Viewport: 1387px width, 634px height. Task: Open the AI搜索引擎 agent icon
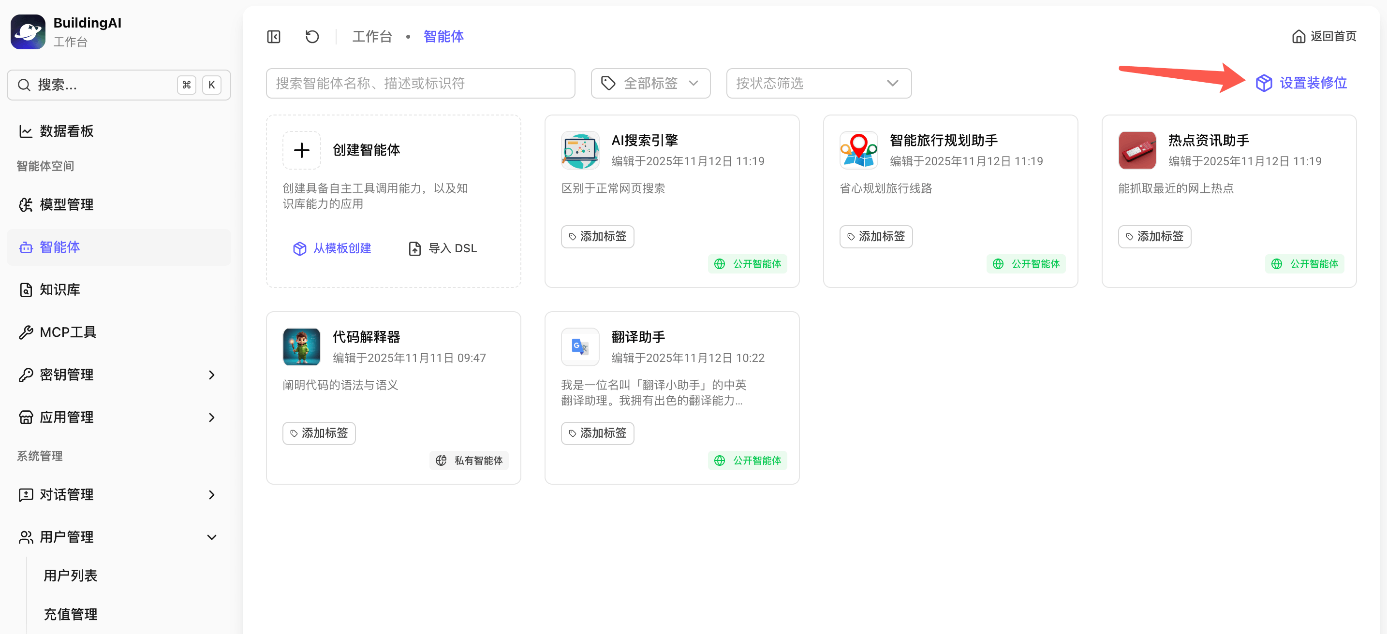pos(580,150)
